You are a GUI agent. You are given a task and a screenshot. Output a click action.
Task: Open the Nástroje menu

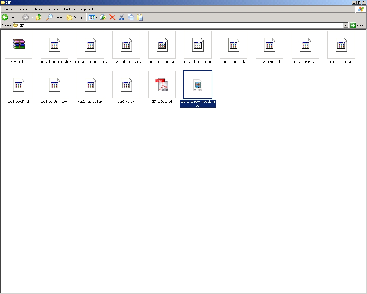tap(70, 9)
